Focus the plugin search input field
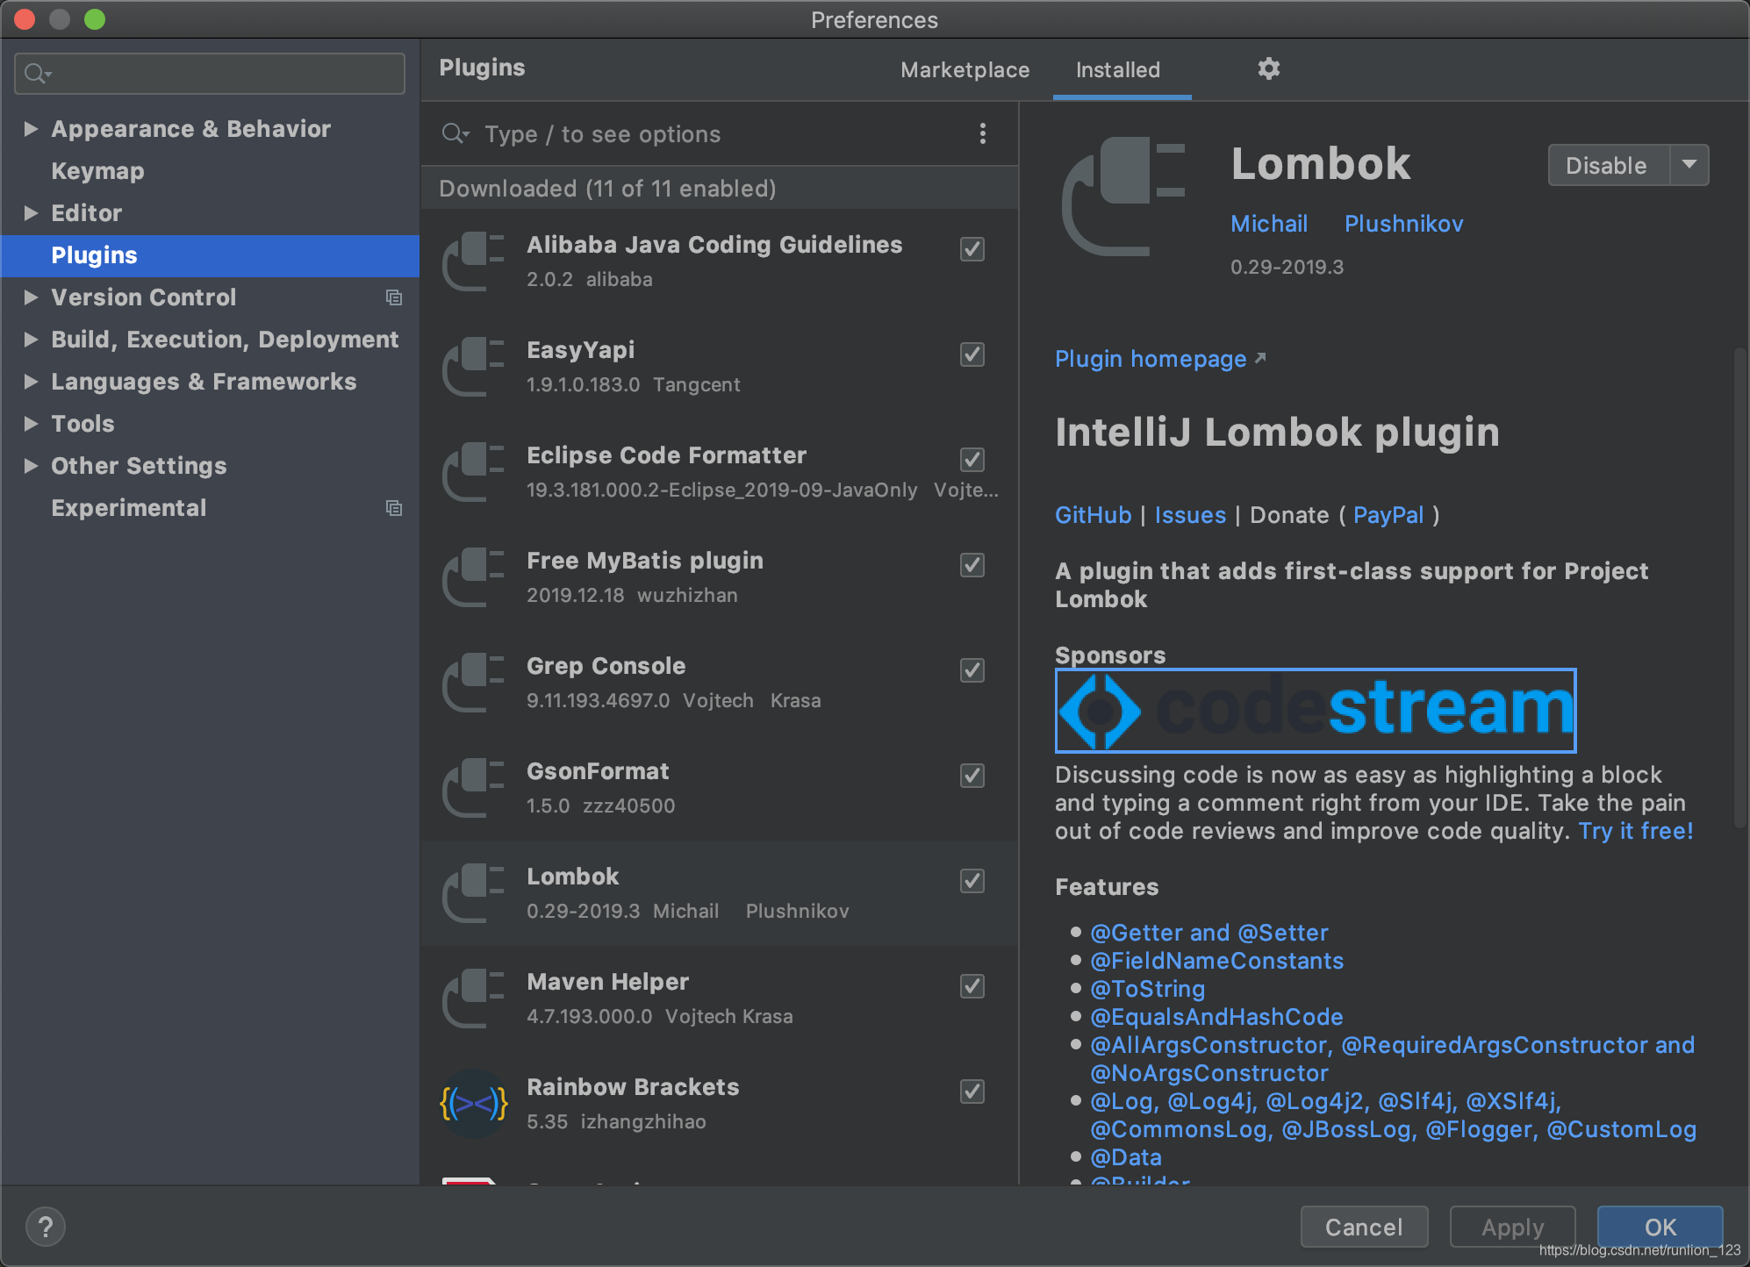 (720, 133)
